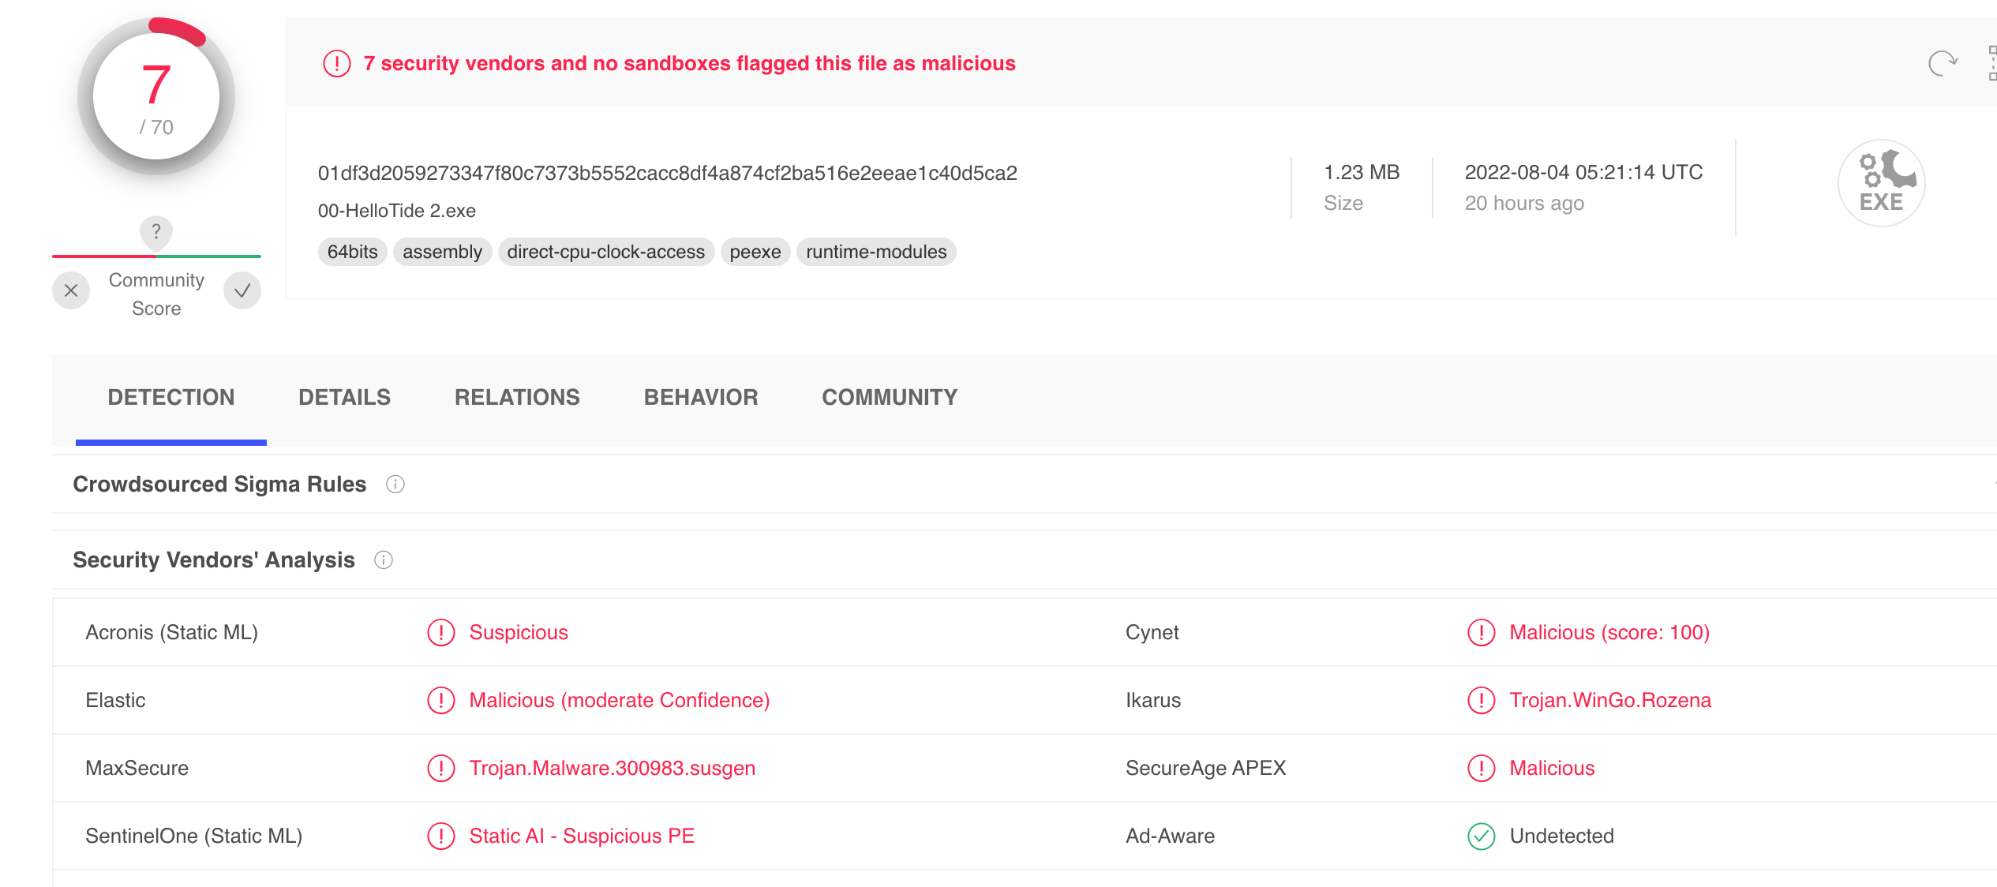The height and width of the screenshot is (887, 1997).
Task: Click the reanalyze refresh icon
Action: 1942,63
